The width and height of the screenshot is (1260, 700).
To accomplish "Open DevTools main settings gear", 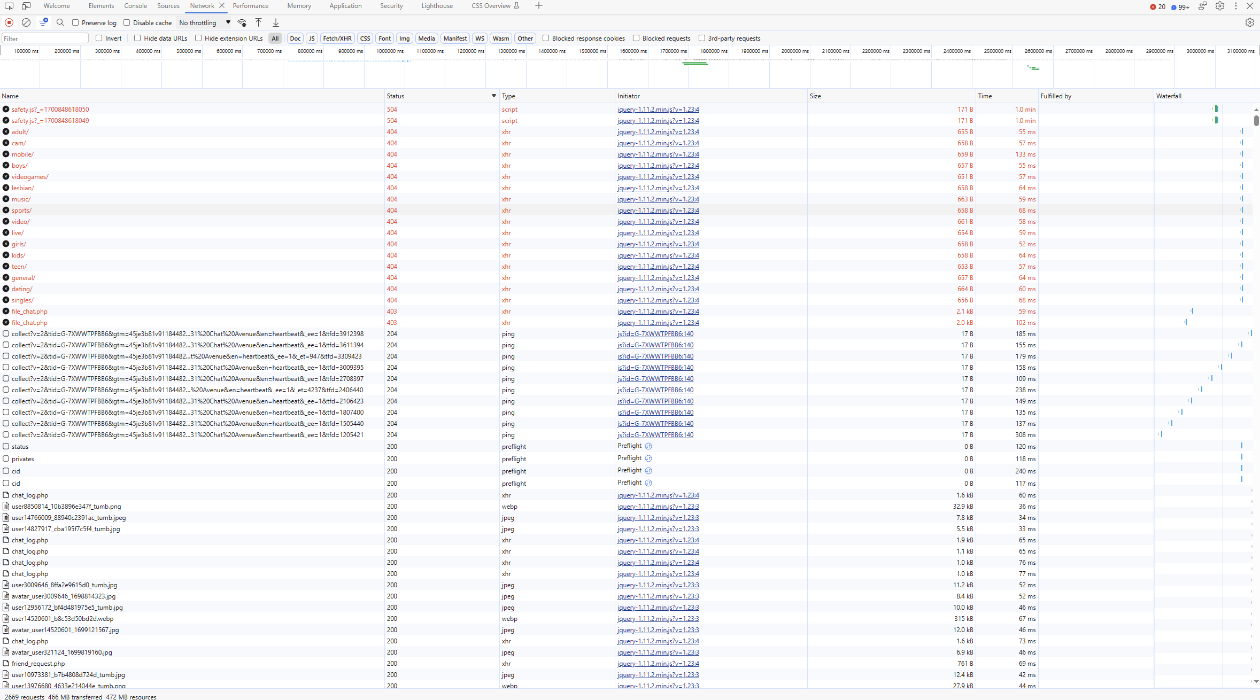I will pos(1220,6).
